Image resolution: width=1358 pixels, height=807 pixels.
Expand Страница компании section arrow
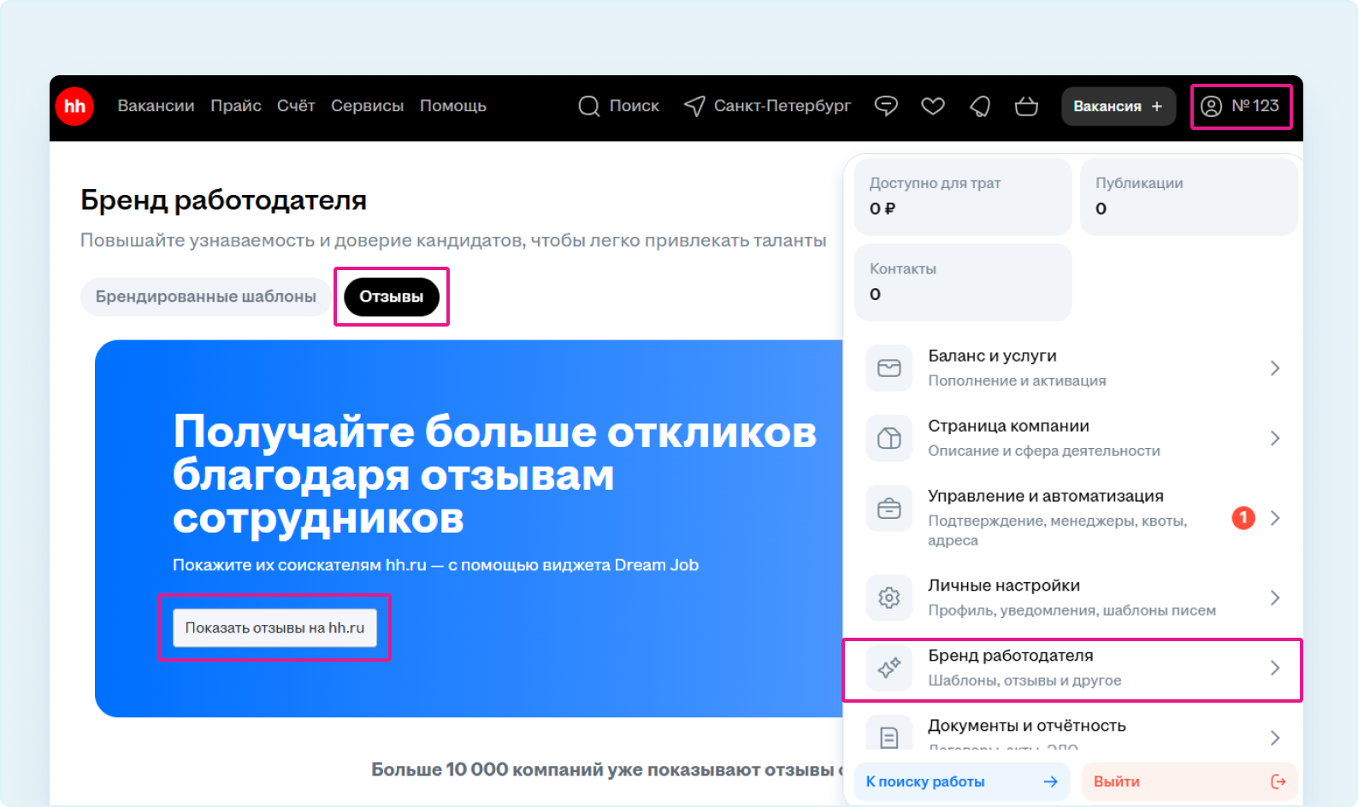pyautogui.click(x=1275, y=439)
